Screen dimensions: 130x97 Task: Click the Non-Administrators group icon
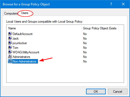coord(10,61)
